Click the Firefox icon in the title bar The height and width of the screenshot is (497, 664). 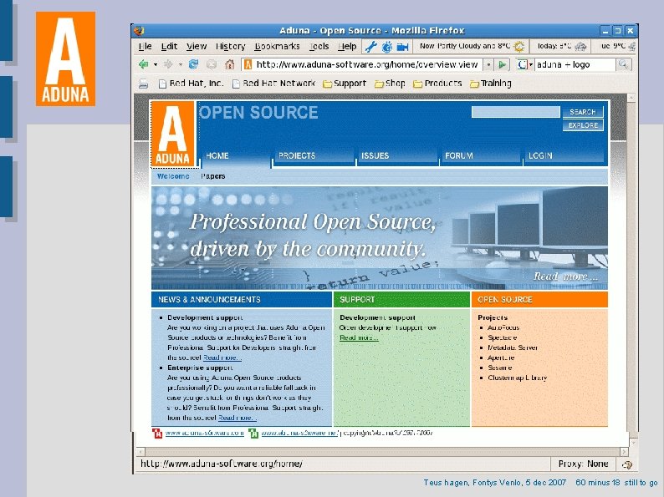(139, 30)
